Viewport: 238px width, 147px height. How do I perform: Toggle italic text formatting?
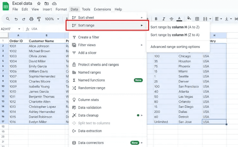164,19
